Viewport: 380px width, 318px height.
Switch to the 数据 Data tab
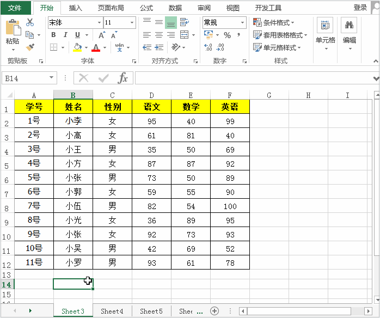point(175,8)
